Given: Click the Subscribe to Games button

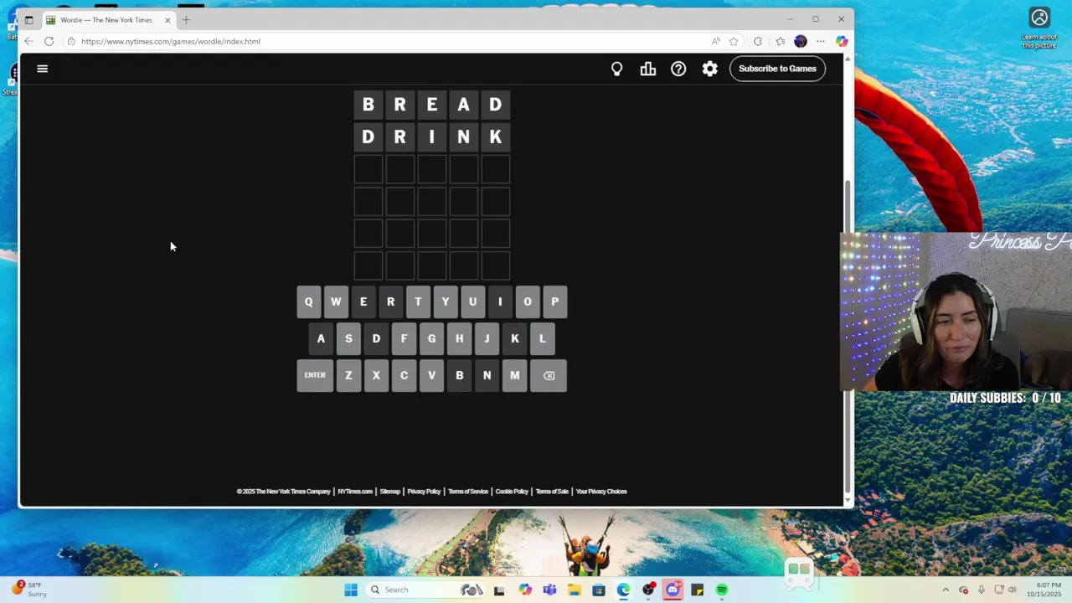Looking at the screenshot, I should [777, 69].
